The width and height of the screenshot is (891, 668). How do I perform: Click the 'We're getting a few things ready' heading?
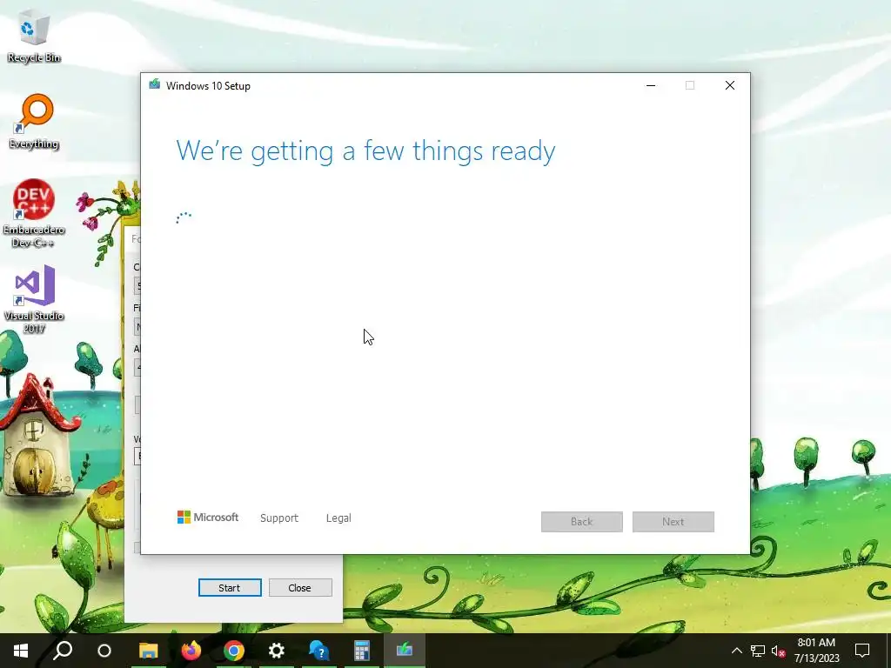click(x=365, y=151)
